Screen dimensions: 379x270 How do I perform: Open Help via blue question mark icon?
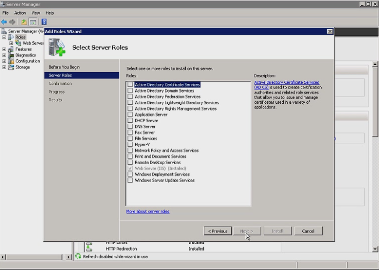(44, 22)
